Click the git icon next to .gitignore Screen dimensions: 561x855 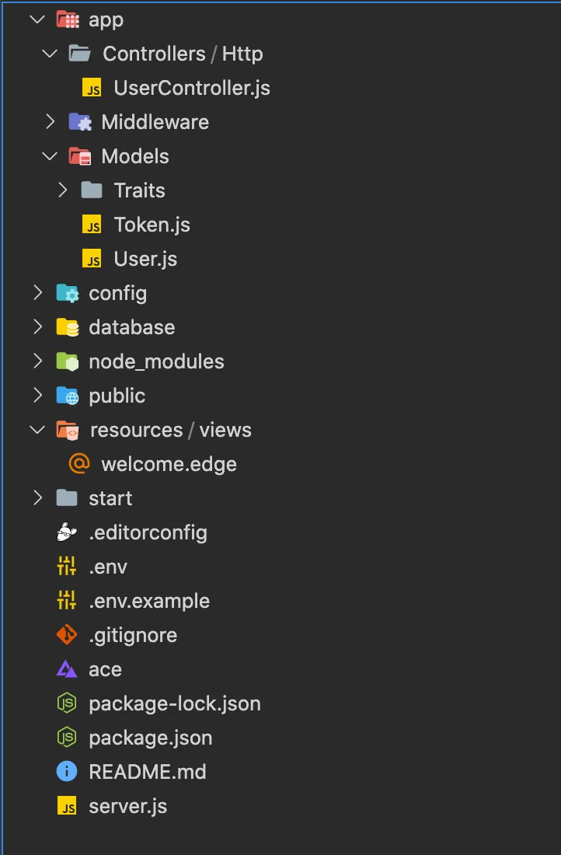pyautogui.click(x=67, y=635)
